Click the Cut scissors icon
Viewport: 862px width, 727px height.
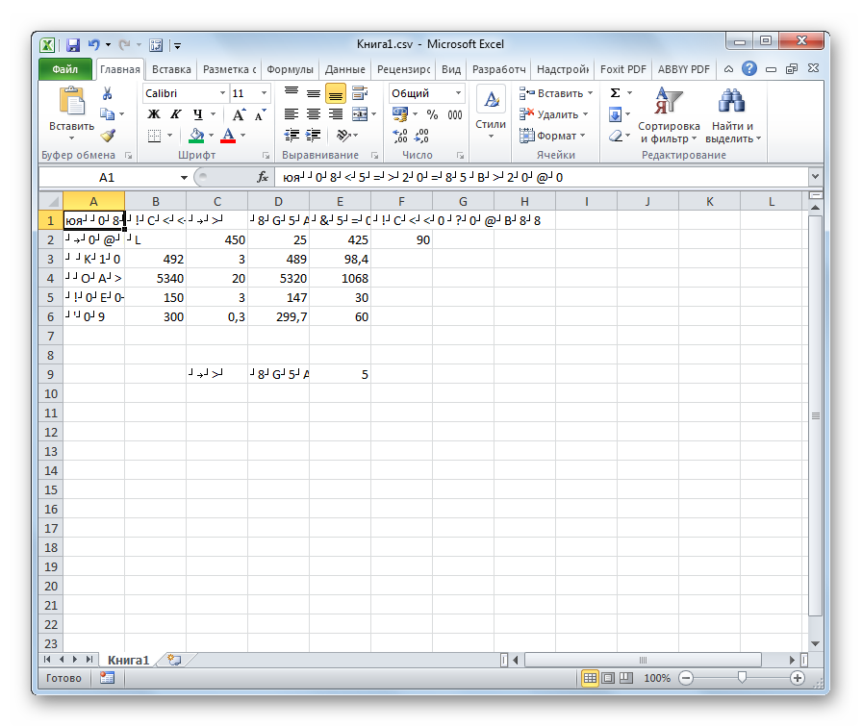(108, 93)
